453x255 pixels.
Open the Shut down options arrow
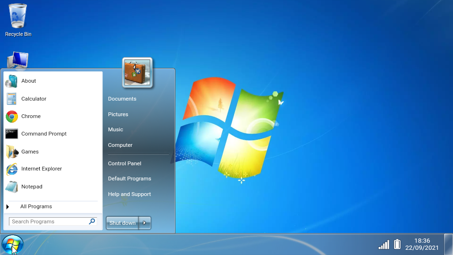click(145, 223)
